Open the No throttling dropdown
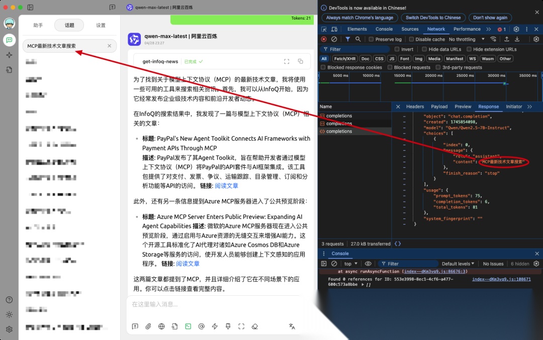The width and height of the screenshot is (543, 340). click(467, 40)
